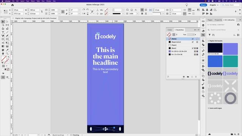Select the [Paper] swatch row
Image resolution: width=242 pixels, height=136 pixels.
tap(183, 45)
